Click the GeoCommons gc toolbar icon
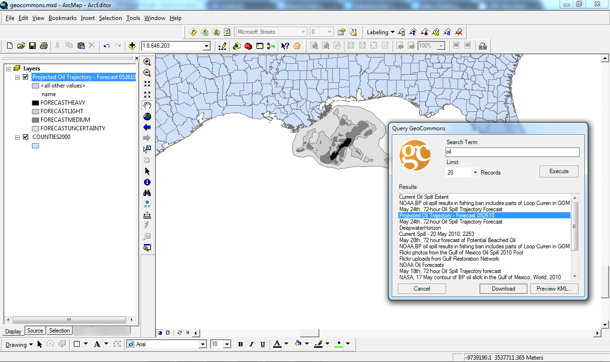The width and height of the screenshot is (610, 362). [297, 46]
